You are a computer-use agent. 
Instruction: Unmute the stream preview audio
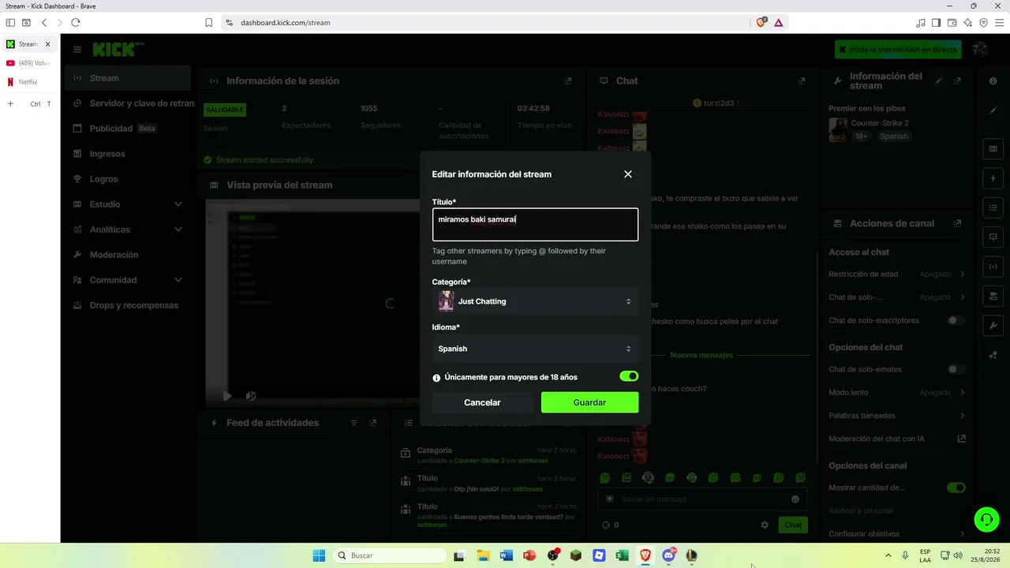point(251,396)
